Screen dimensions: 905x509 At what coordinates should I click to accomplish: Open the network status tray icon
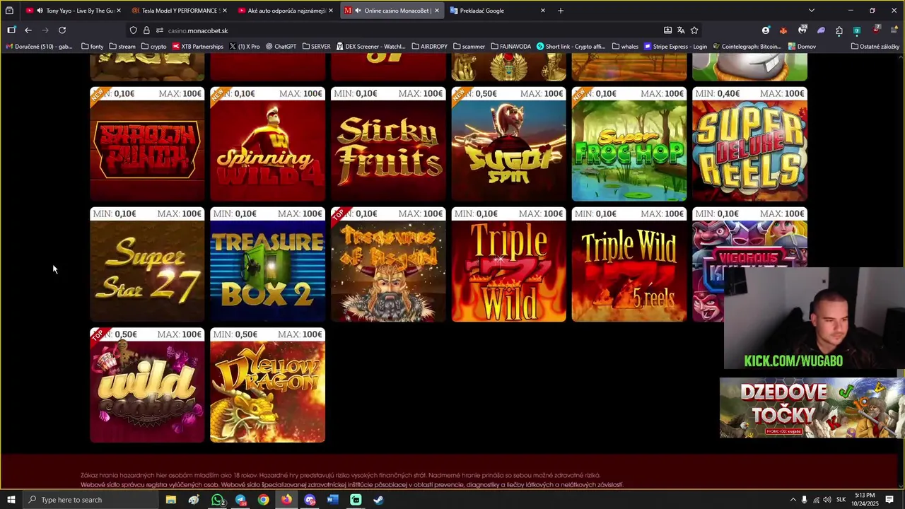click(816, 500)
